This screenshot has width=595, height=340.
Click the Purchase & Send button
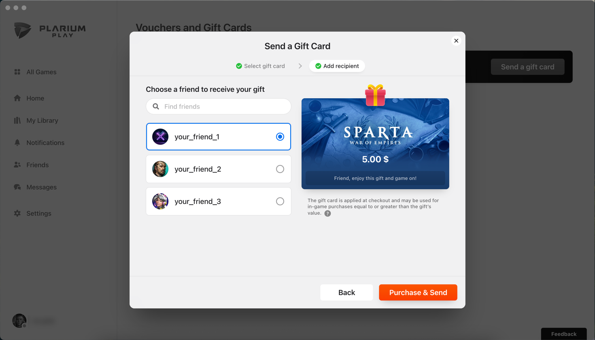pos(418,292)
